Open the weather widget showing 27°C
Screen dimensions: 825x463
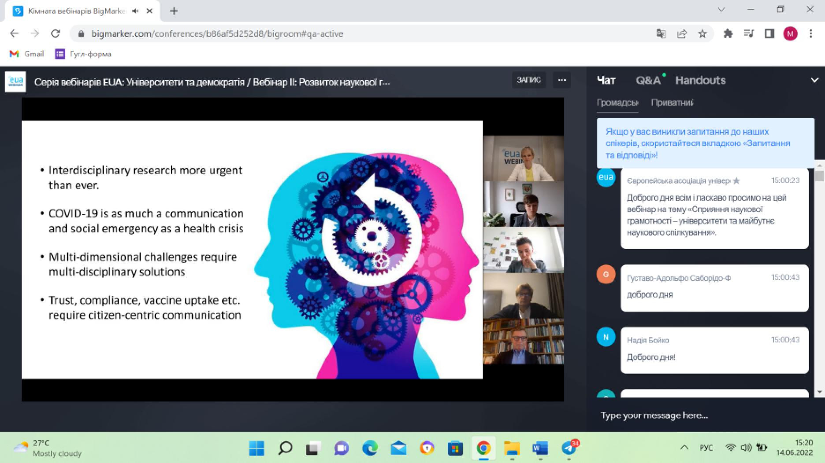click(48, 448)
